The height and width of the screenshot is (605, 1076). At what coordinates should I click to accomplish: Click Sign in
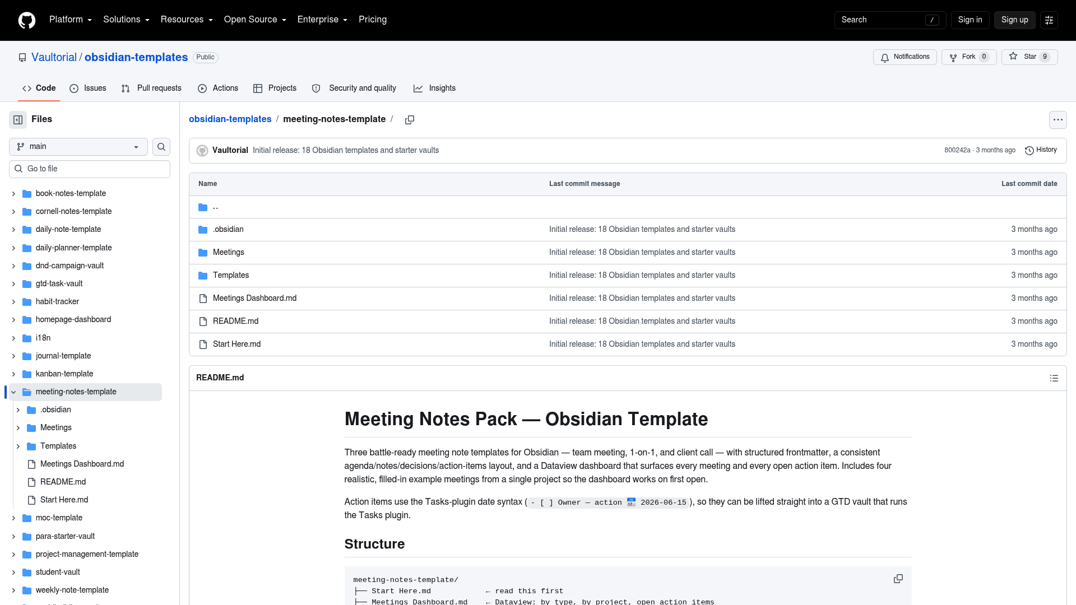pyautogui.click(x=970, y=20)
